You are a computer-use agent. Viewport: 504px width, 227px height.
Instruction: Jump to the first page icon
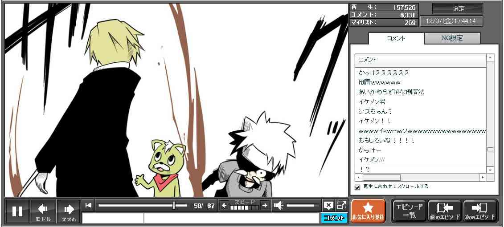pyautogui.click(x=88, y=205)
